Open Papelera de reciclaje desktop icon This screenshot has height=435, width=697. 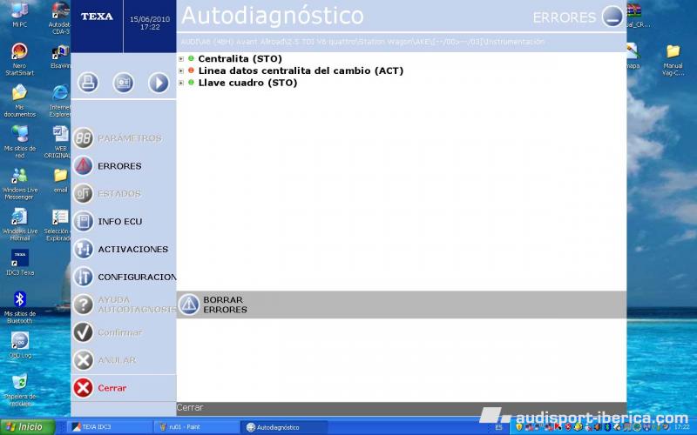point(19,390)
